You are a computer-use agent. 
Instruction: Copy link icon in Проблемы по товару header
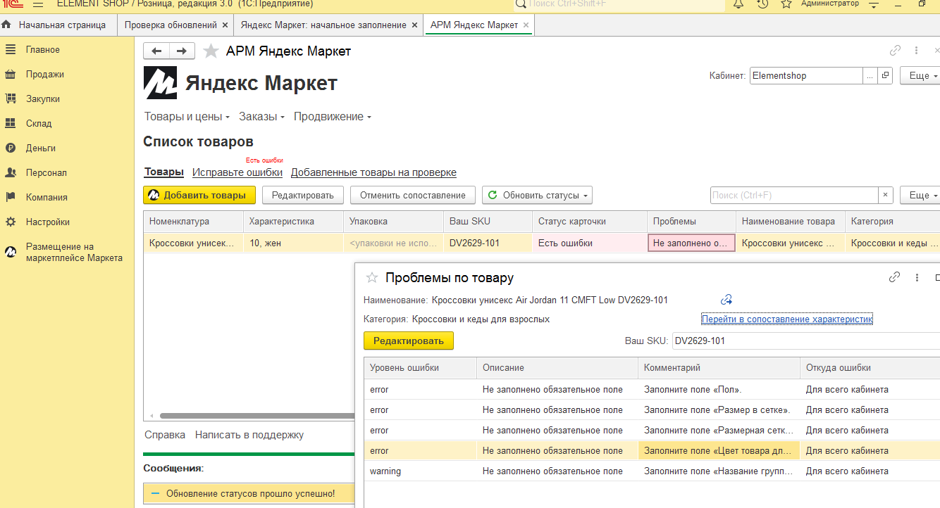pos(894,277)
